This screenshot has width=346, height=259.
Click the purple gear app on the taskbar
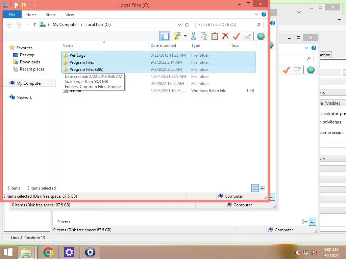point(69,252)
